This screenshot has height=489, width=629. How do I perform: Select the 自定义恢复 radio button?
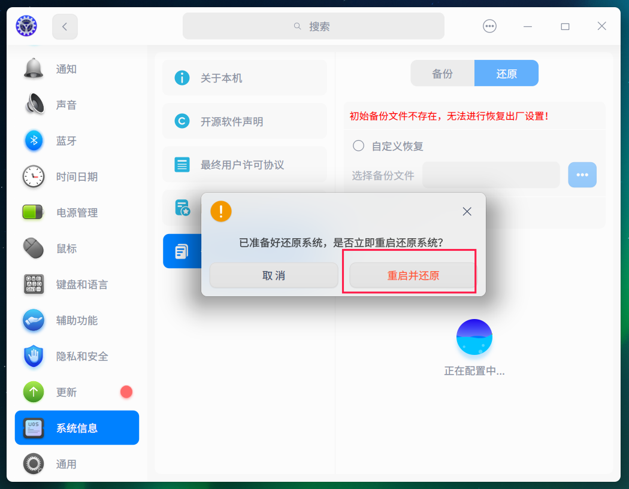(358, 145)
